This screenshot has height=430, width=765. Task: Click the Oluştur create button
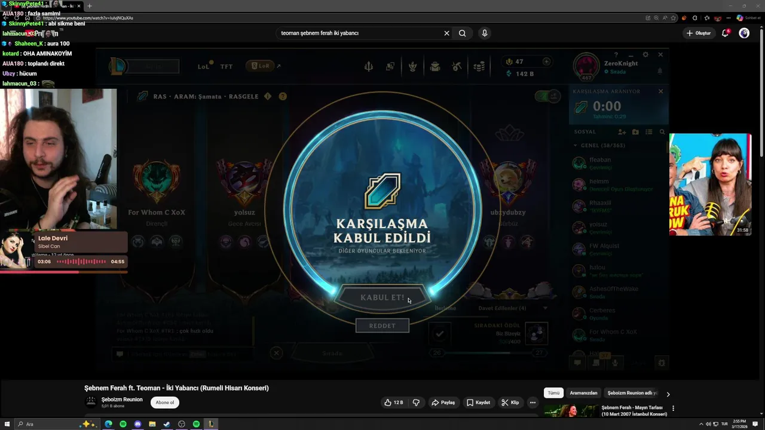tap(699, 33)
